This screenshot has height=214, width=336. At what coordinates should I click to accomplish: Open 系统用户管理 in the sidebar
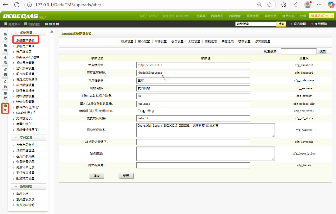pyautogui.click(x=25, y=46)
